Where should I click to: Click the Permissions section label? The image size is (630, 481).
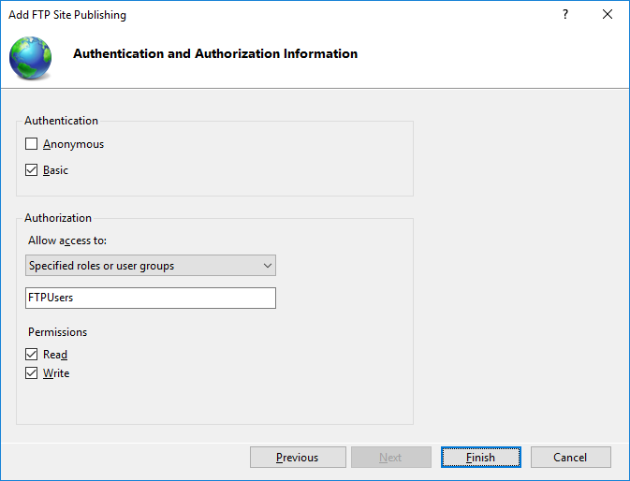57,332
